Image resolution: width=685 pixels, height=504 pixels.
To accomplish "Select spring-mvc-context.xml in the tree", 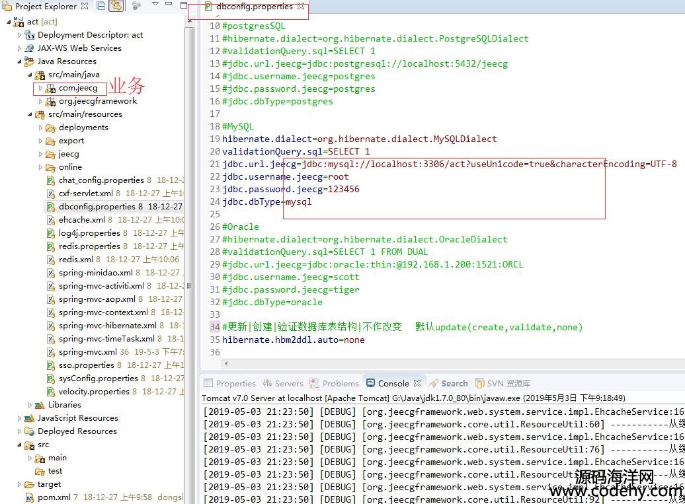I will tap(104, 312).
